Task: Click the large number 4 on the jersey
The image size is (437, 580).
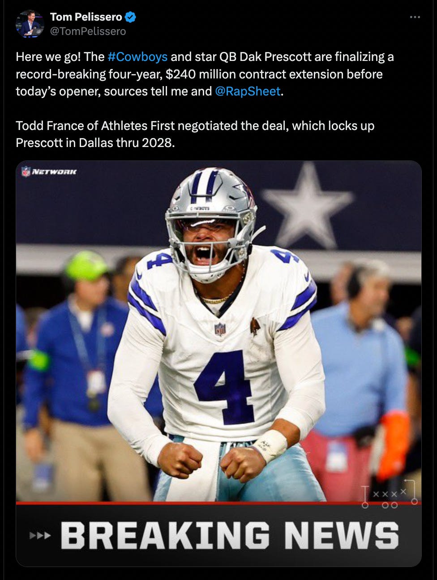Action: click(x=224, y=387)
